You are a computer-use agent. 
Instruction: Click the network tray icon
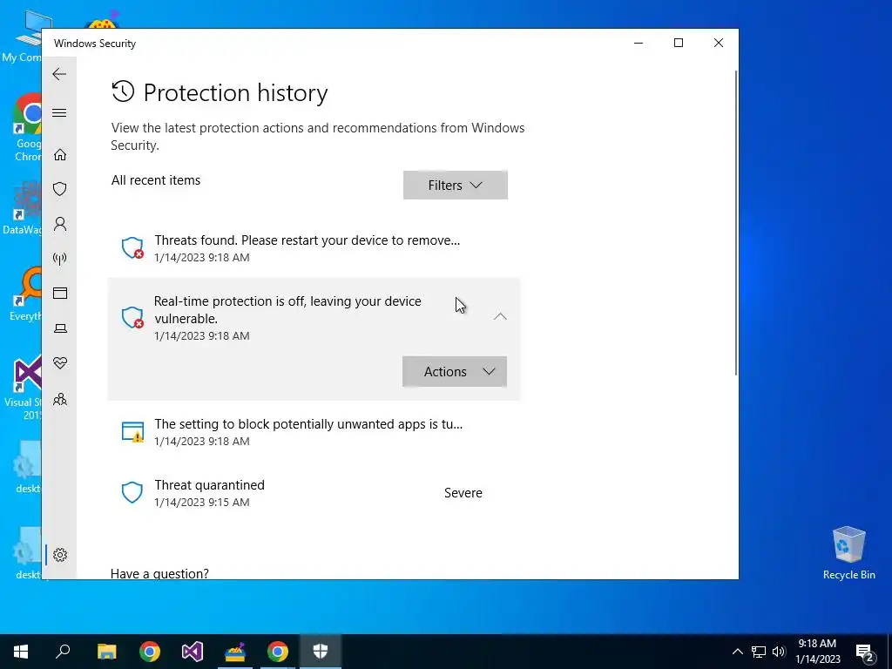point(759,652)
